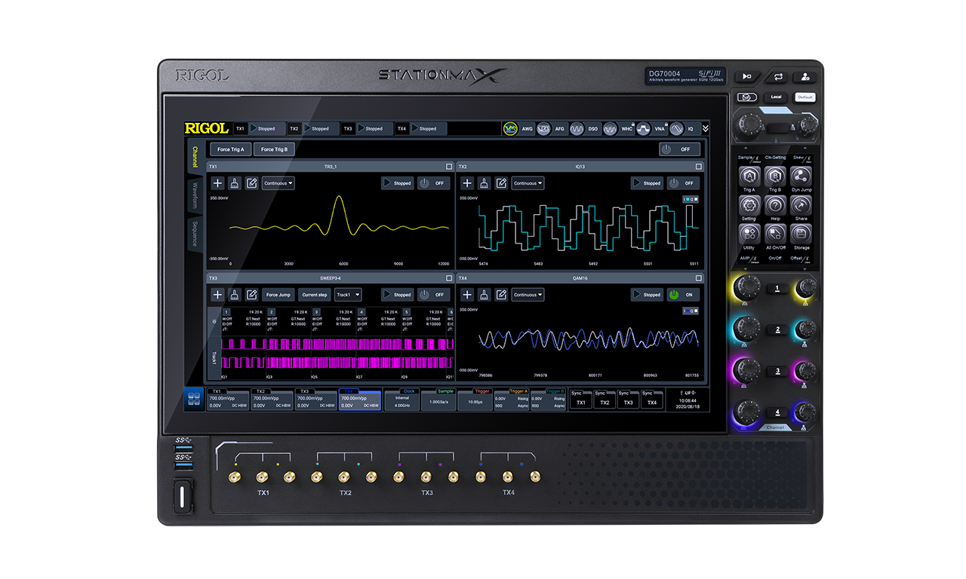
Task: Expand the double chevron beside IQ
Action: 706,129
